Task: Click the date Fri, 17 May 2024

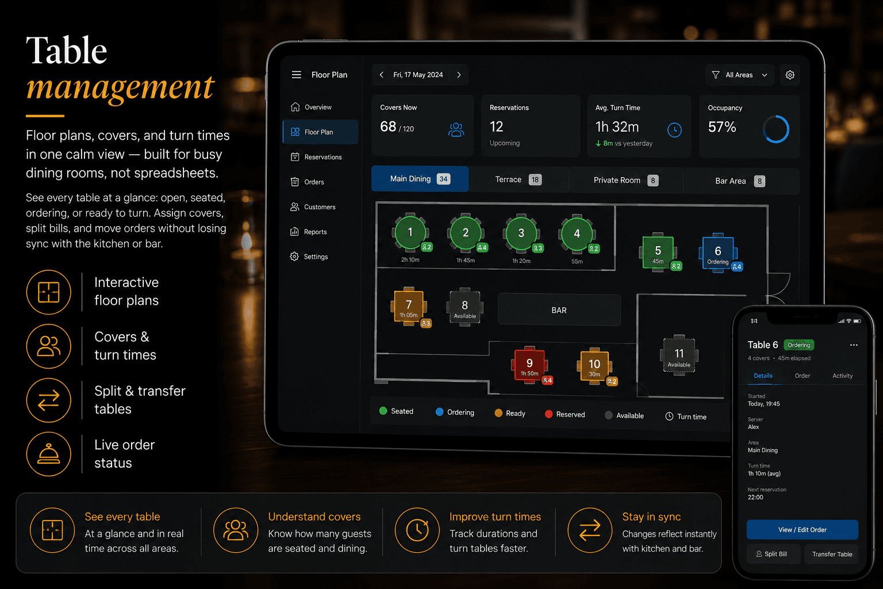Action: (418, 75)
